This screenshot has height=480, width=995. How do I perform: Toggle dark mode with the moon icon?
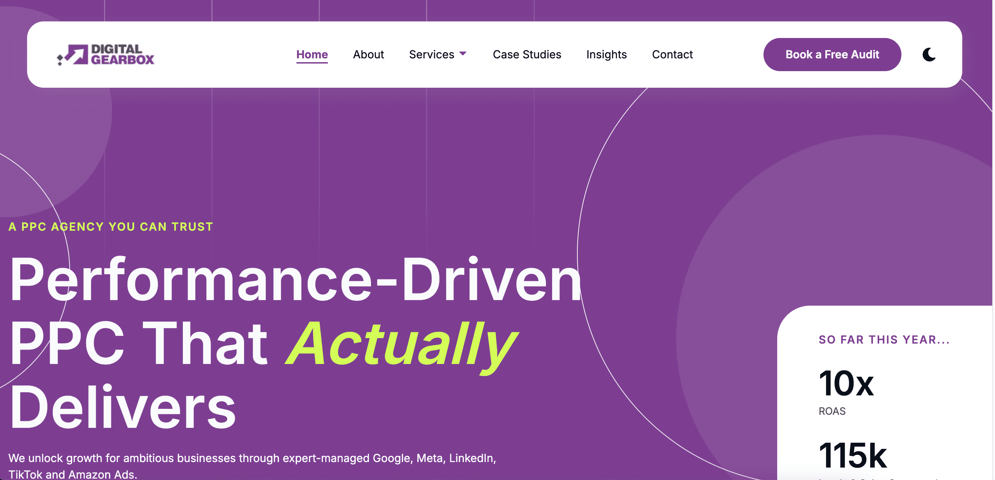(x=929, y=55)
